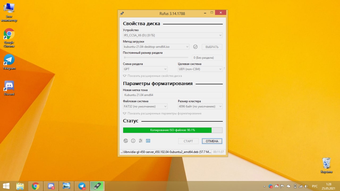Click the Статус heading

pos(131,121)
